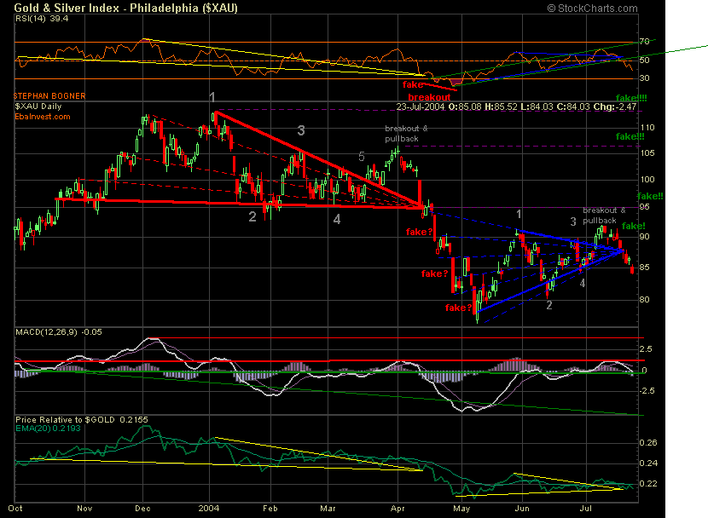Click the Price Relative to $GOLD label

tap(65, 420)
